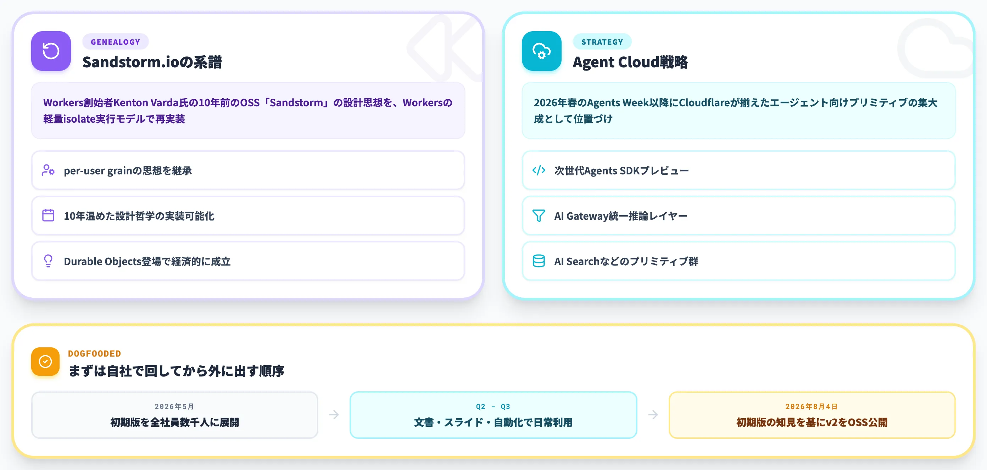
Task: Select the STRATEGY badge
Action: coord(602,42)
